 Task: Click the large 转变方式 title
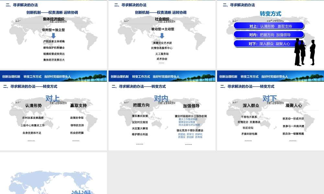pos(271,14)
